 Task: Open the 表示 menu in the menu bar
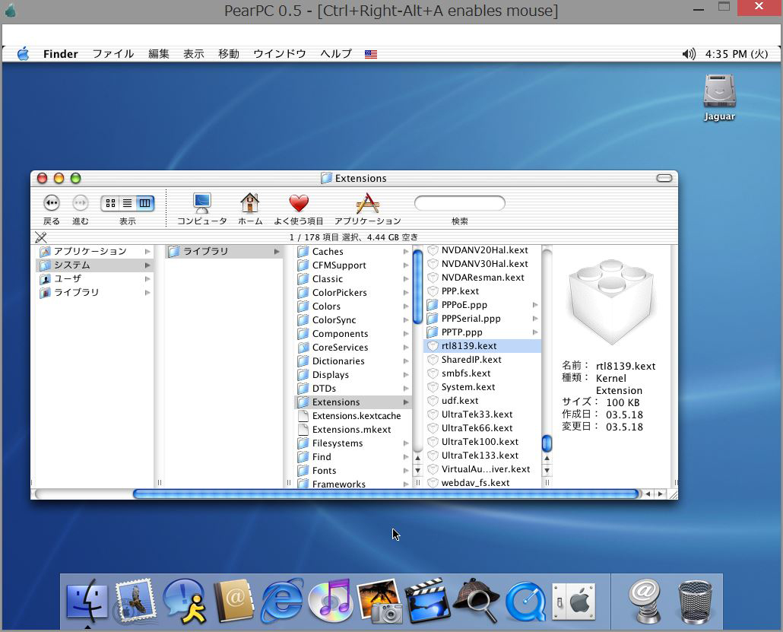coord(194,54)
